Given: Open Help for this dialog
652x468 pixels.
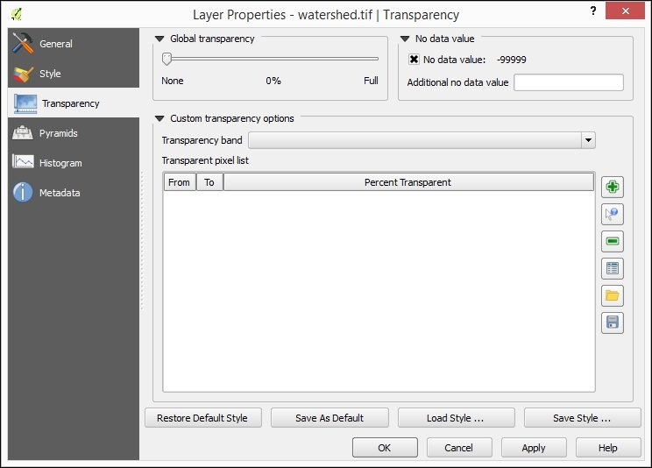Looking at the screenshot, I should click(x=608, y=448).
